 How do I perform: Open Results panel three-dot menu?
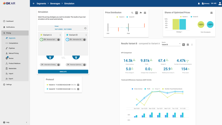[x=192, y=45]
